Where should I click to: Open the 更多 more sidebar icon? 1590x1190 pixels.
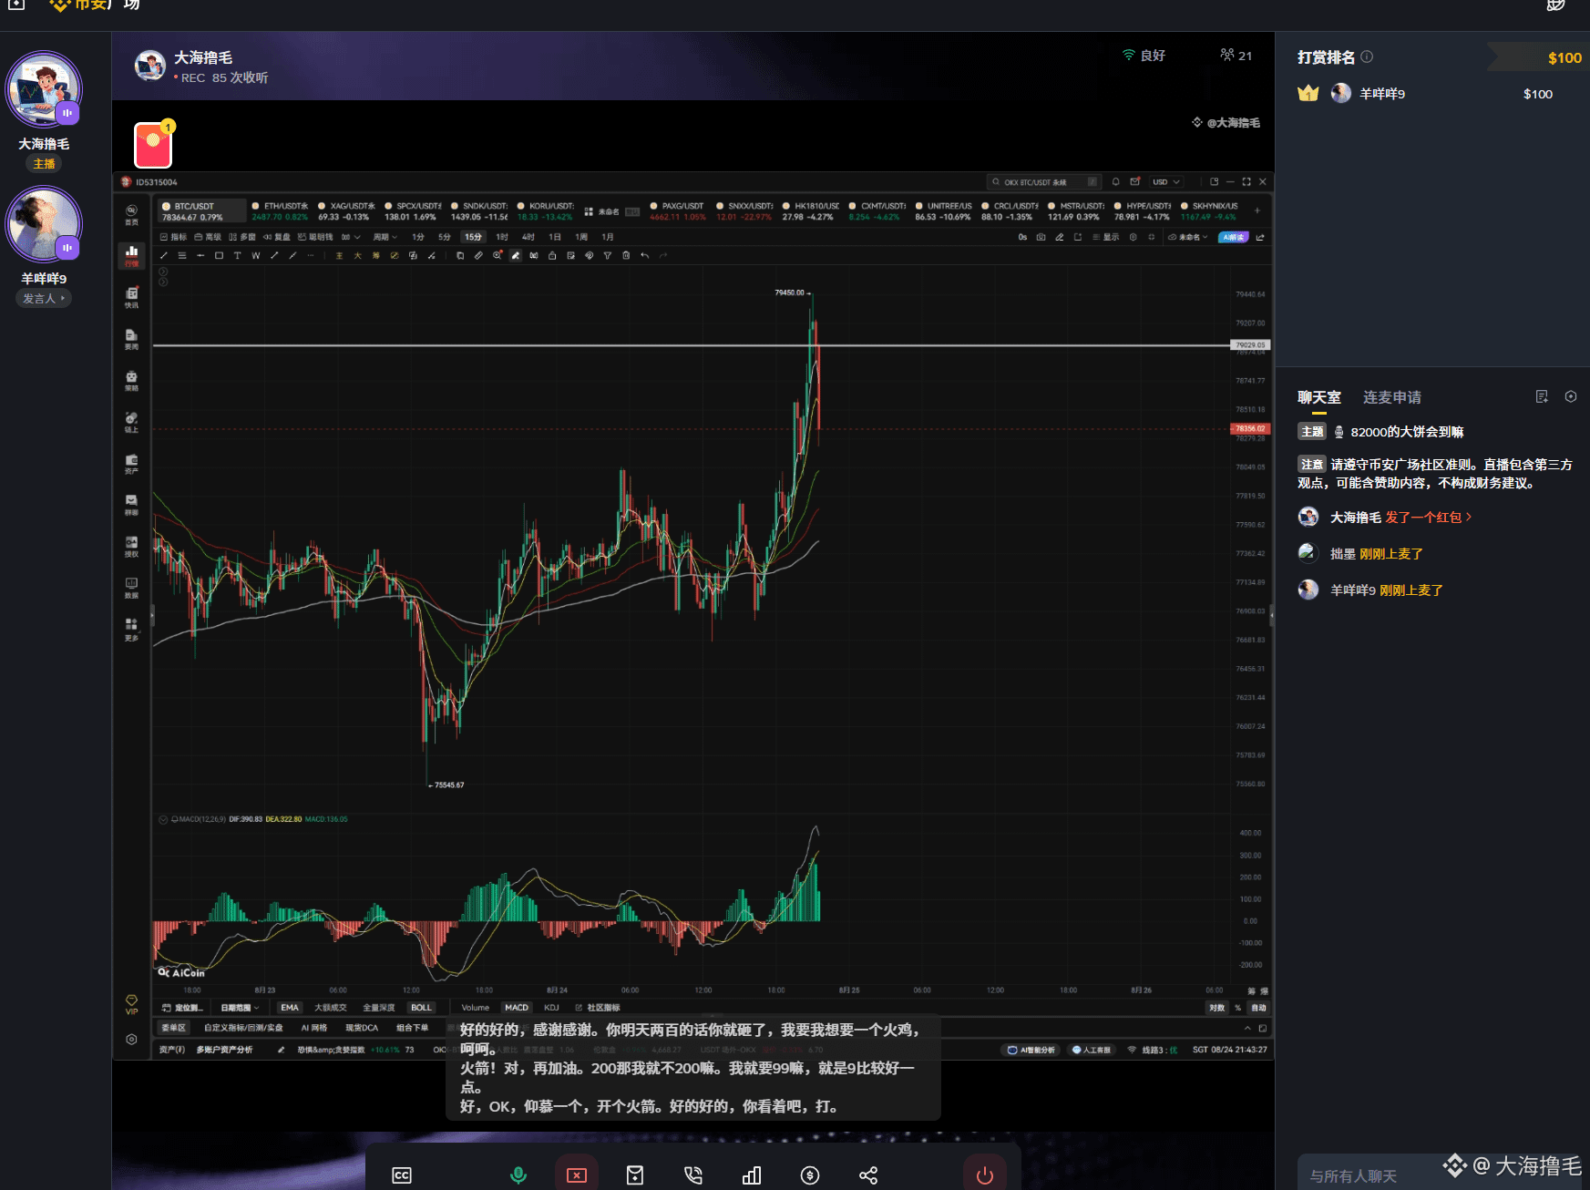pos(131,630)
